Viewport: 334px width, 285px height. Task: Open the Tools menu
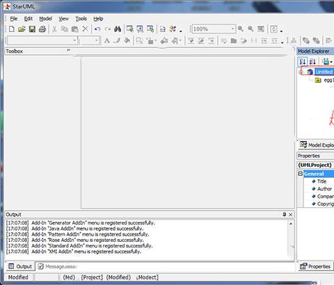point(81,19)
